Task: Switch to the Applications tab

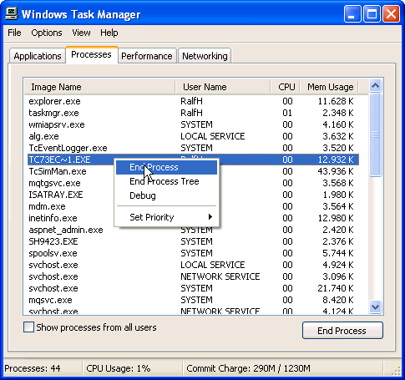Action: coord(38,56)
